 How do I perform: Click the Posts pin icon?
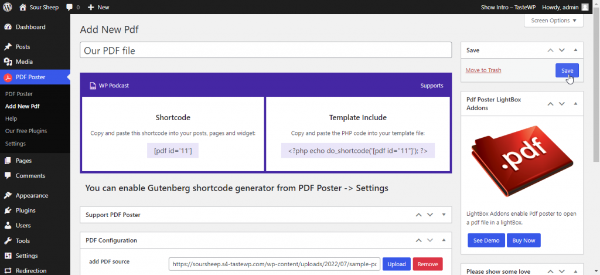click(8, 47)
